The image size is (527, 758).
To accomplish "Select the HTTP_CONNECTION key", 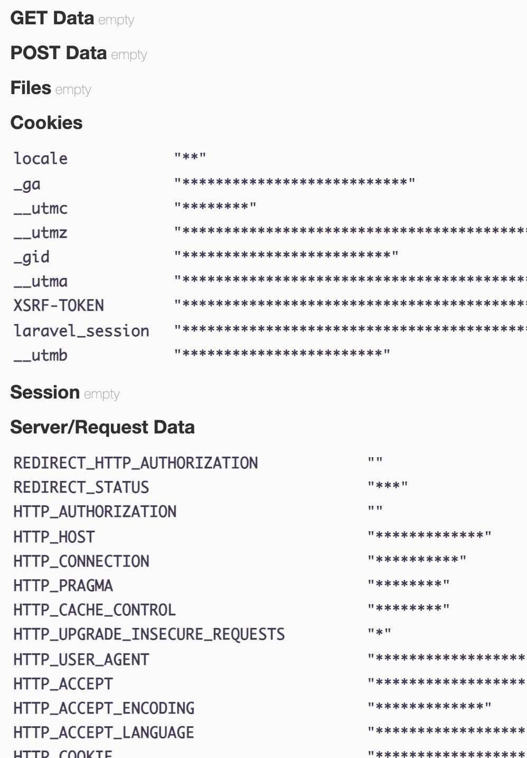I will coord(81,561).
